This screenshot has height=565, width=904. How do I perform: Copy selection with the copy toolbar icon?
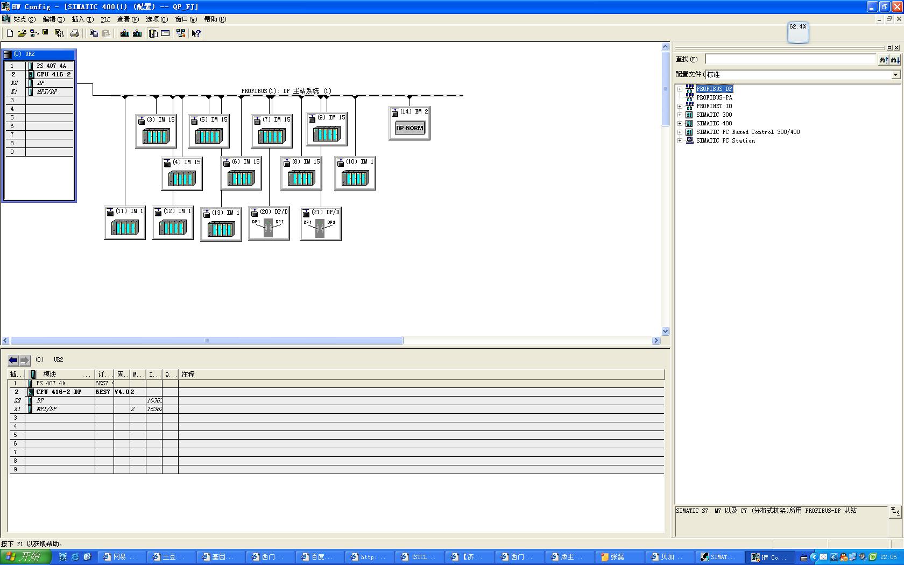(94, 33)
